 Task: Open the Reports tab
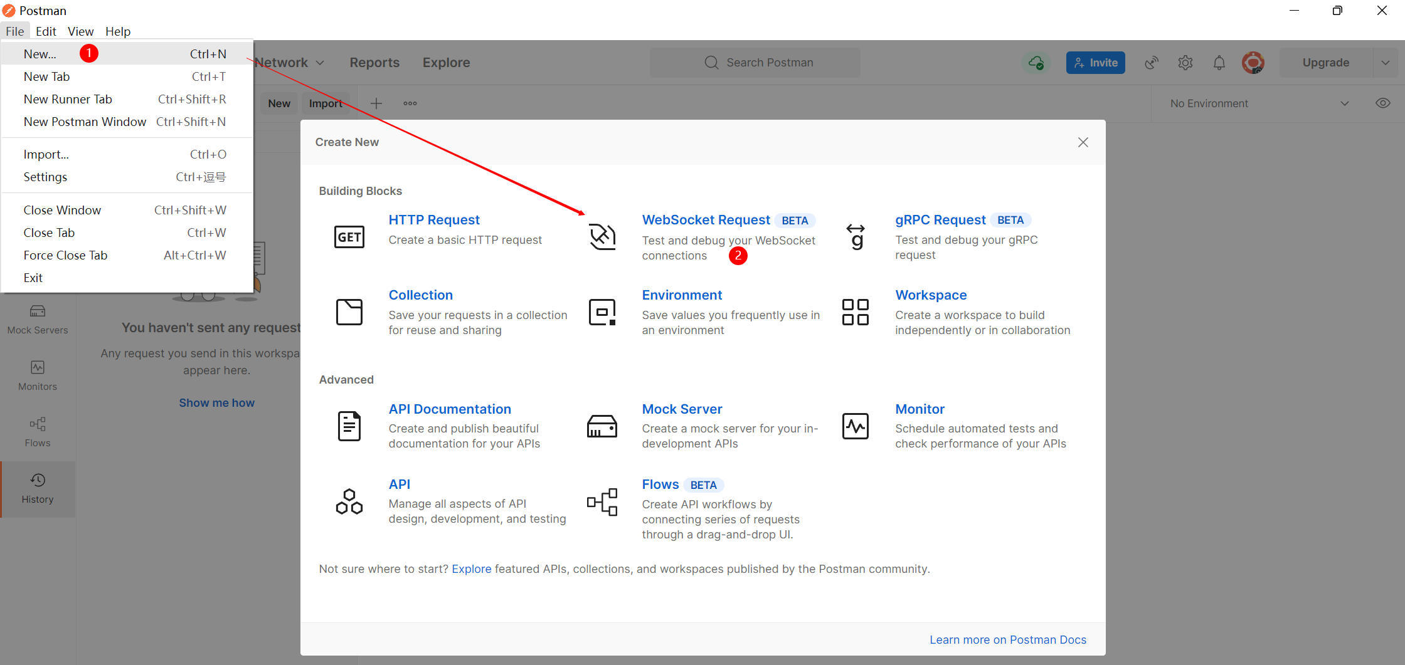[374, 63]
